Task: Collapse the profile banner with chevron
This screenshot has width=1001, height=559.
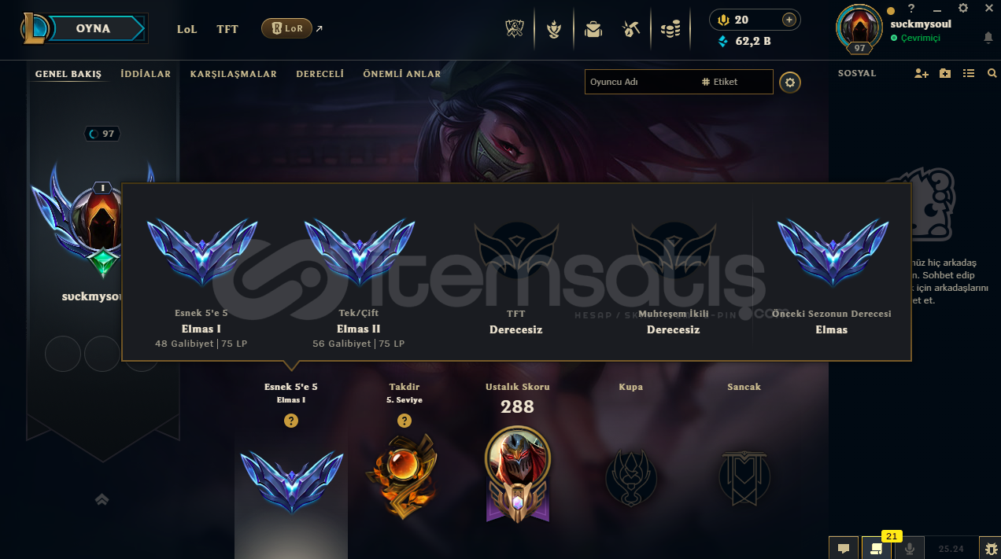Action: point(102,499)
